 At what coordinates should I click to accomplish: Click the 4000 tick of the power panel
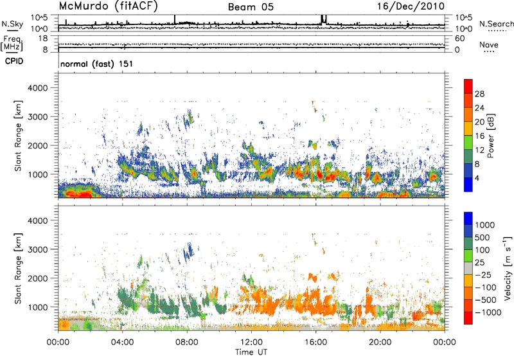point(37,88)
